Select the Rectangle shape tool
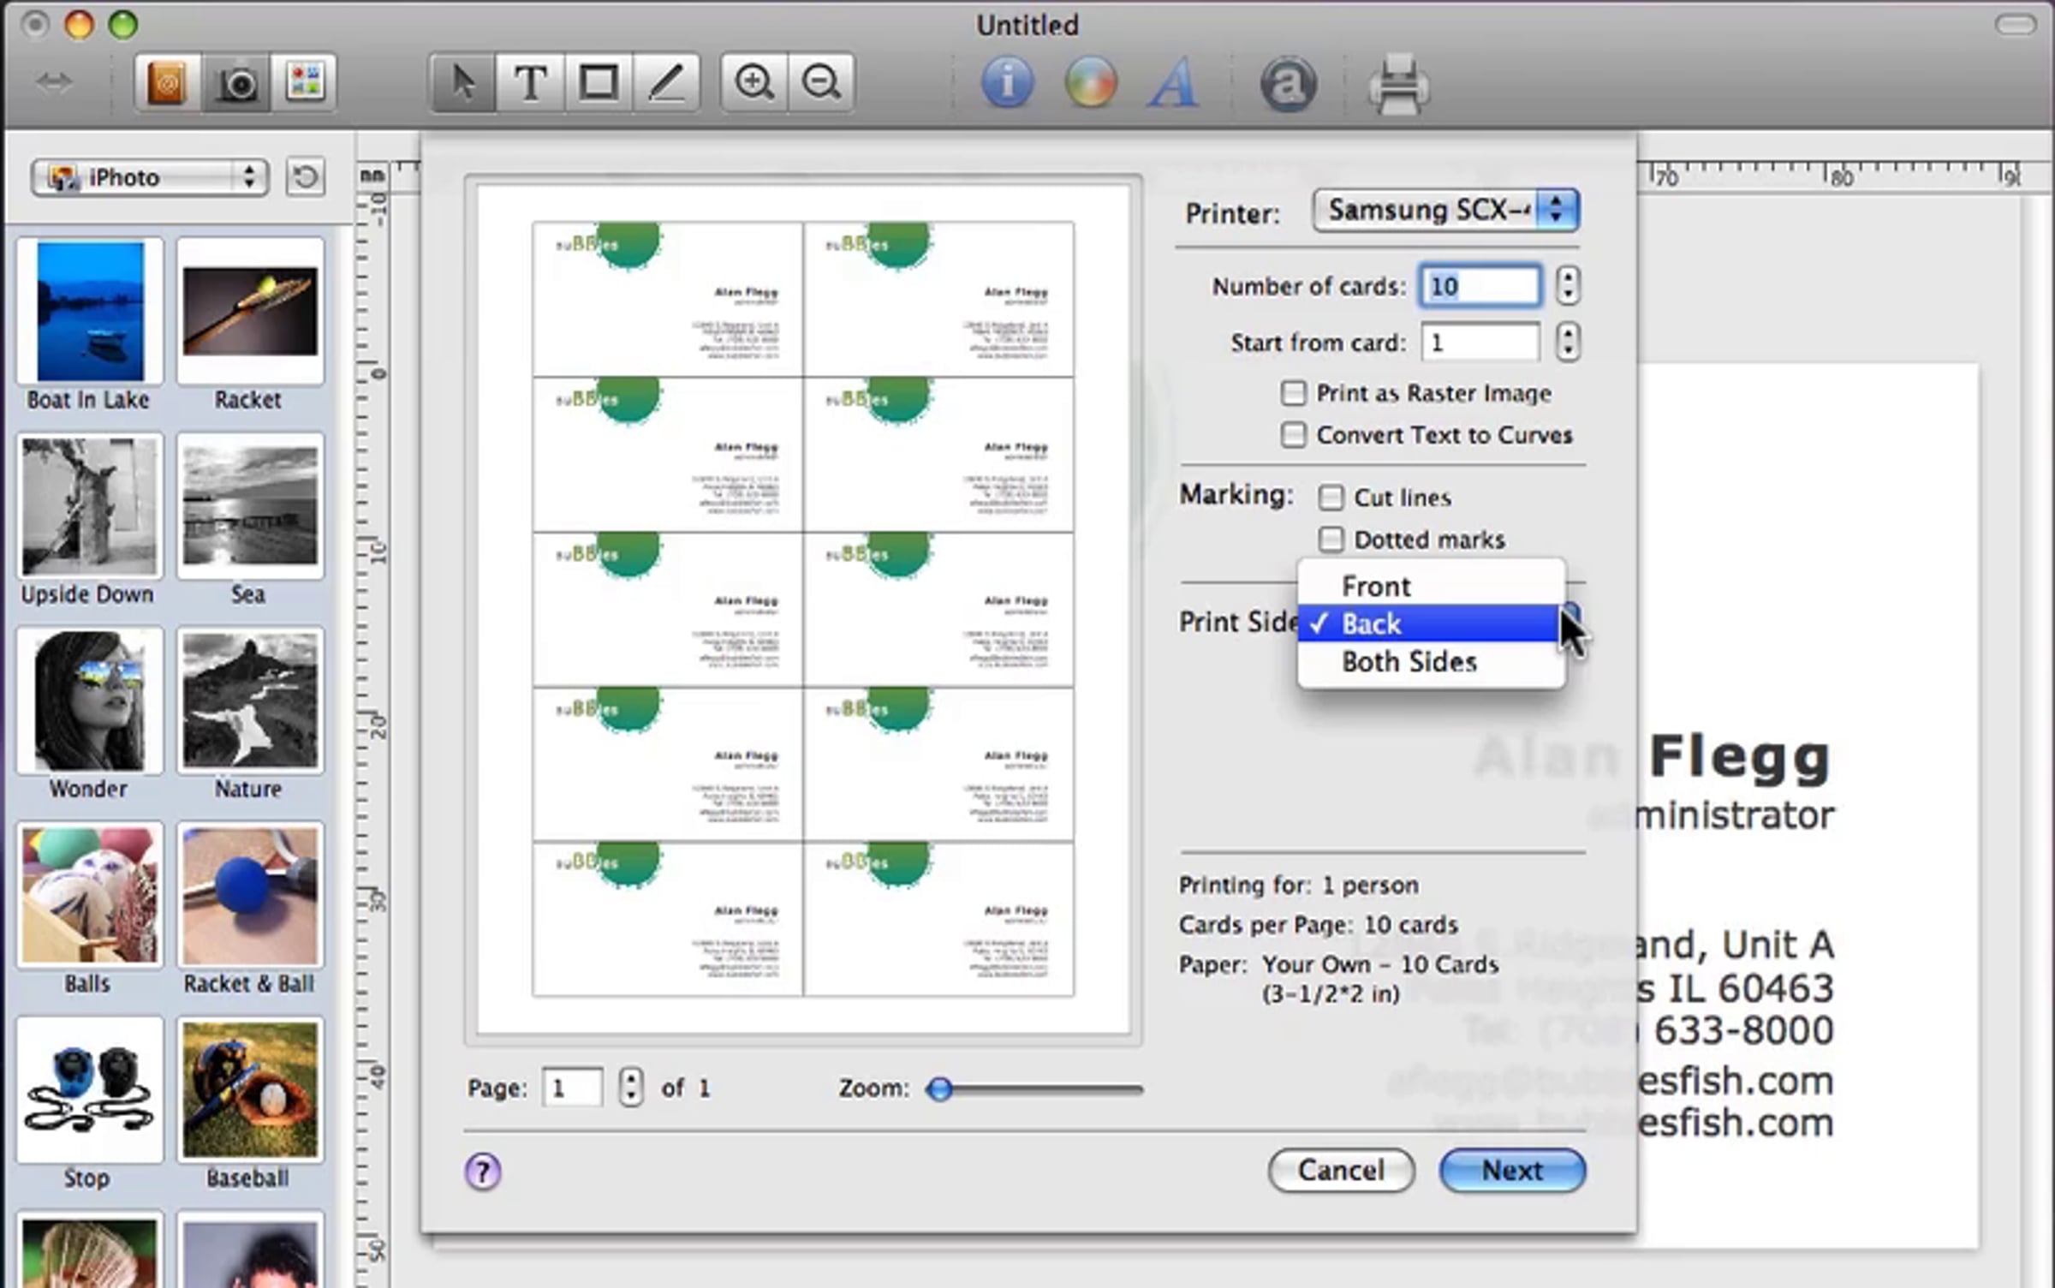The image size is (2055, 1288). pos(599,83)
